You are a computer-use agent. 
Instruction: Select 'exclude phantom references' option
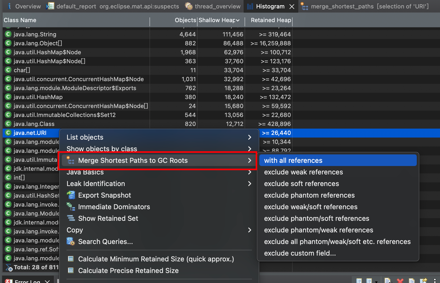tap(338, 195)
